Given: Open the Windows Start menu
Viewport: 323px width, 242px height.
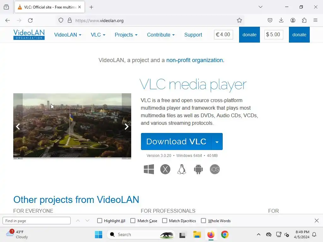Looking at the screenshot, I should pyautogui.click(x=98, y=234).
